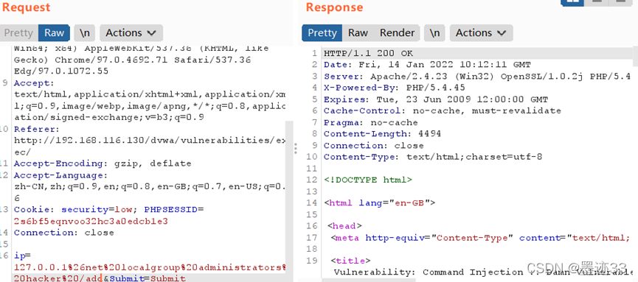Viewport: 638px width, 282px height.
Task: Toggle \n non-printable characters in Response panel
Action: [x=434, y=33]
